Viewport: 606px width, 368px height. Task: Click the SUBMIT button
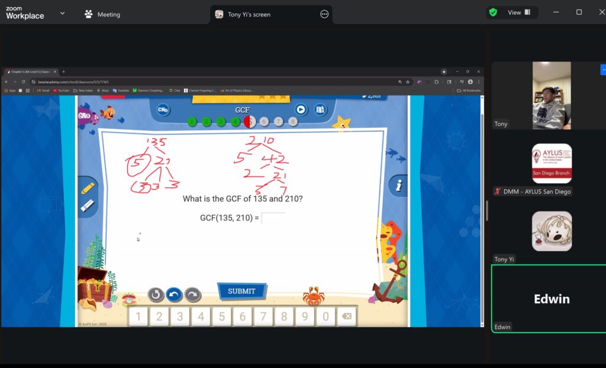tap(241, 291)
